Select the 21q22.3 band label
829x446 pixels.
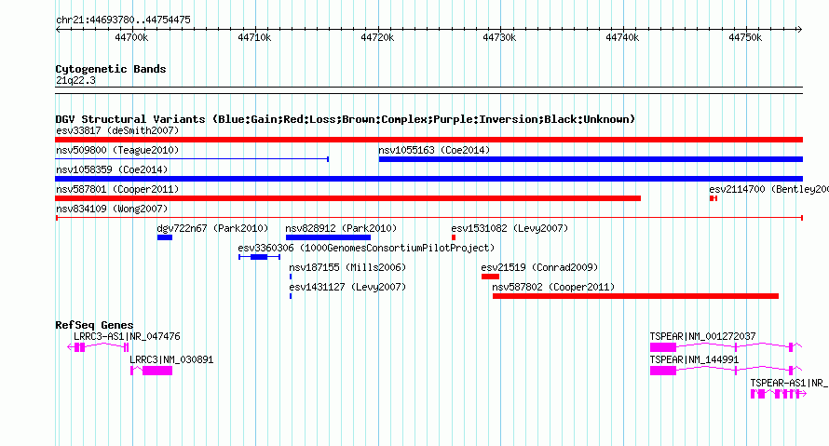click(x=75, y=80)
